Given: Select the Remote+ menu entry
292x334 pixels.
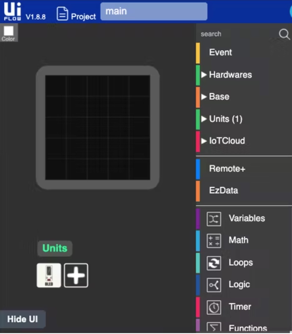Looking at the screenshot, I should (x=227, y=169).
